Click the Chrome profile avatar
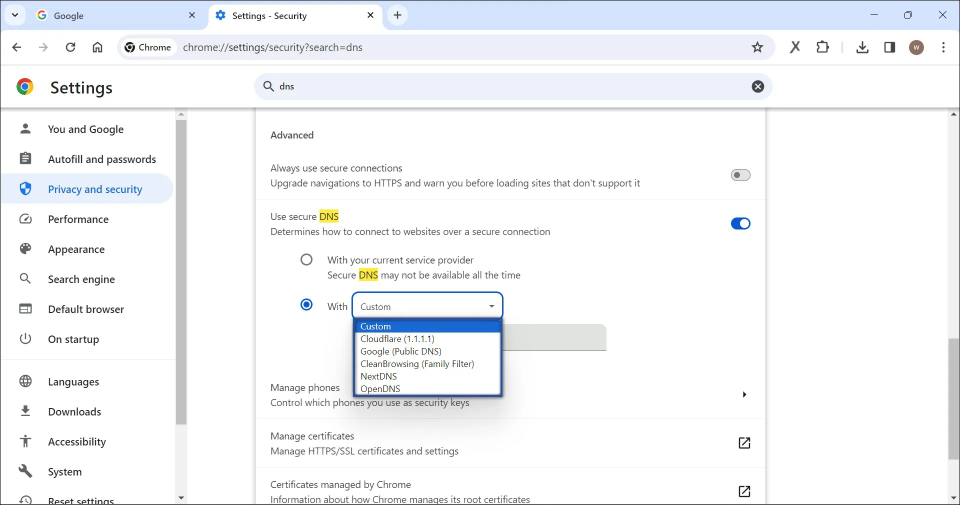Image resolution: width=960 pixels, height=505 pixels. (x=916, y=47)
